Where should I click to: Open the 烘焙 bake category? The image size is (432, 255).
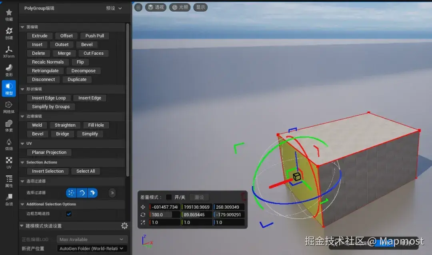[x=9, y=144]
